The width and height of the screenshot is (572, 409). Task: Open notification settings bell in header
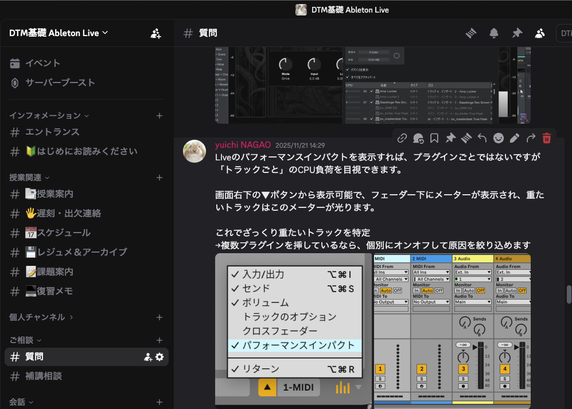[493, 33]
